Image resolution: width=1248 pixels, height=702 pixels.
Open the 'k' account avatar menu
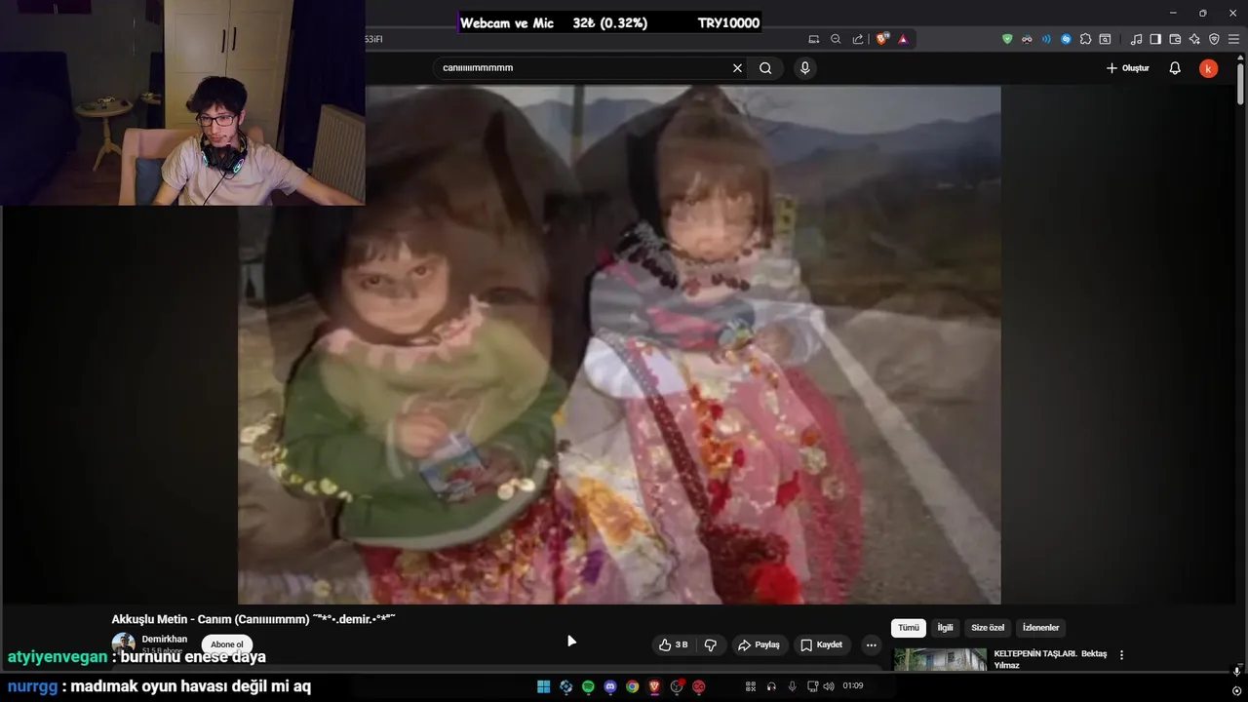click(1208, 68)
